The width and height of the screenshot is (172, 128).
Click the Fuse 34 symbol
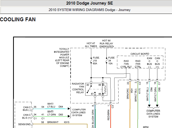(x=106, y=60)
